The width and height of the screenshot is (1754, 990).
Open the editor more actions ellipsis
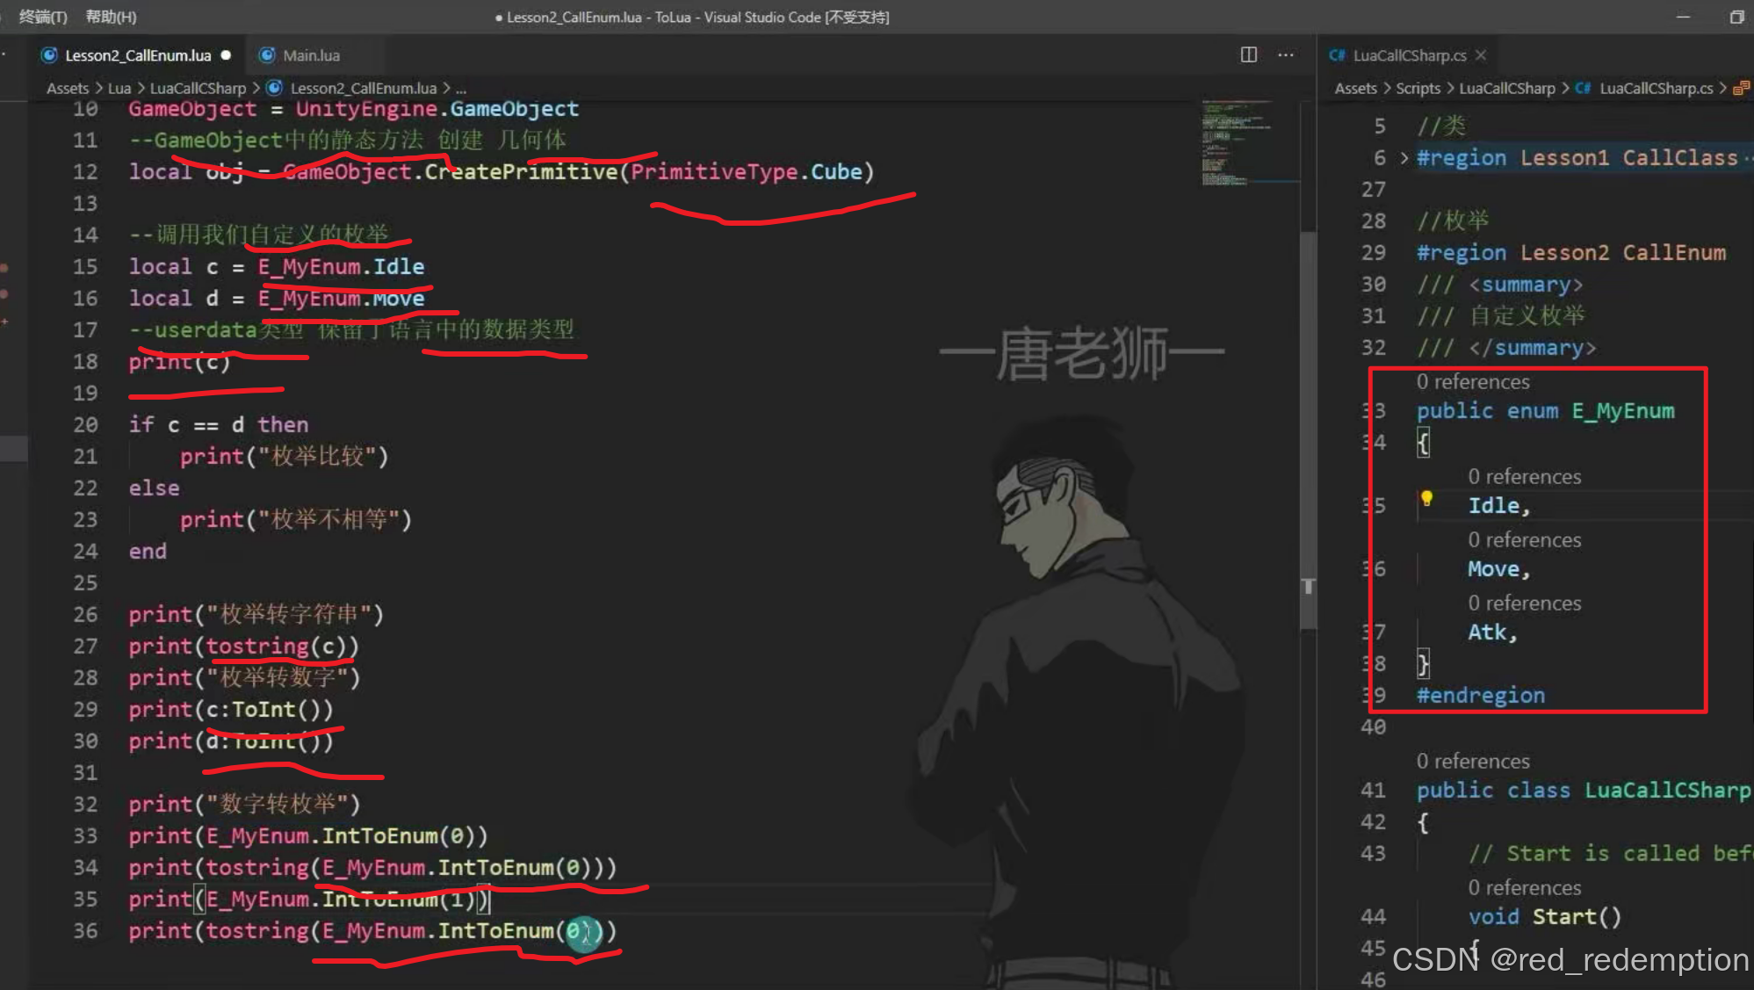pyautogui.click(x=1286, y=54)
